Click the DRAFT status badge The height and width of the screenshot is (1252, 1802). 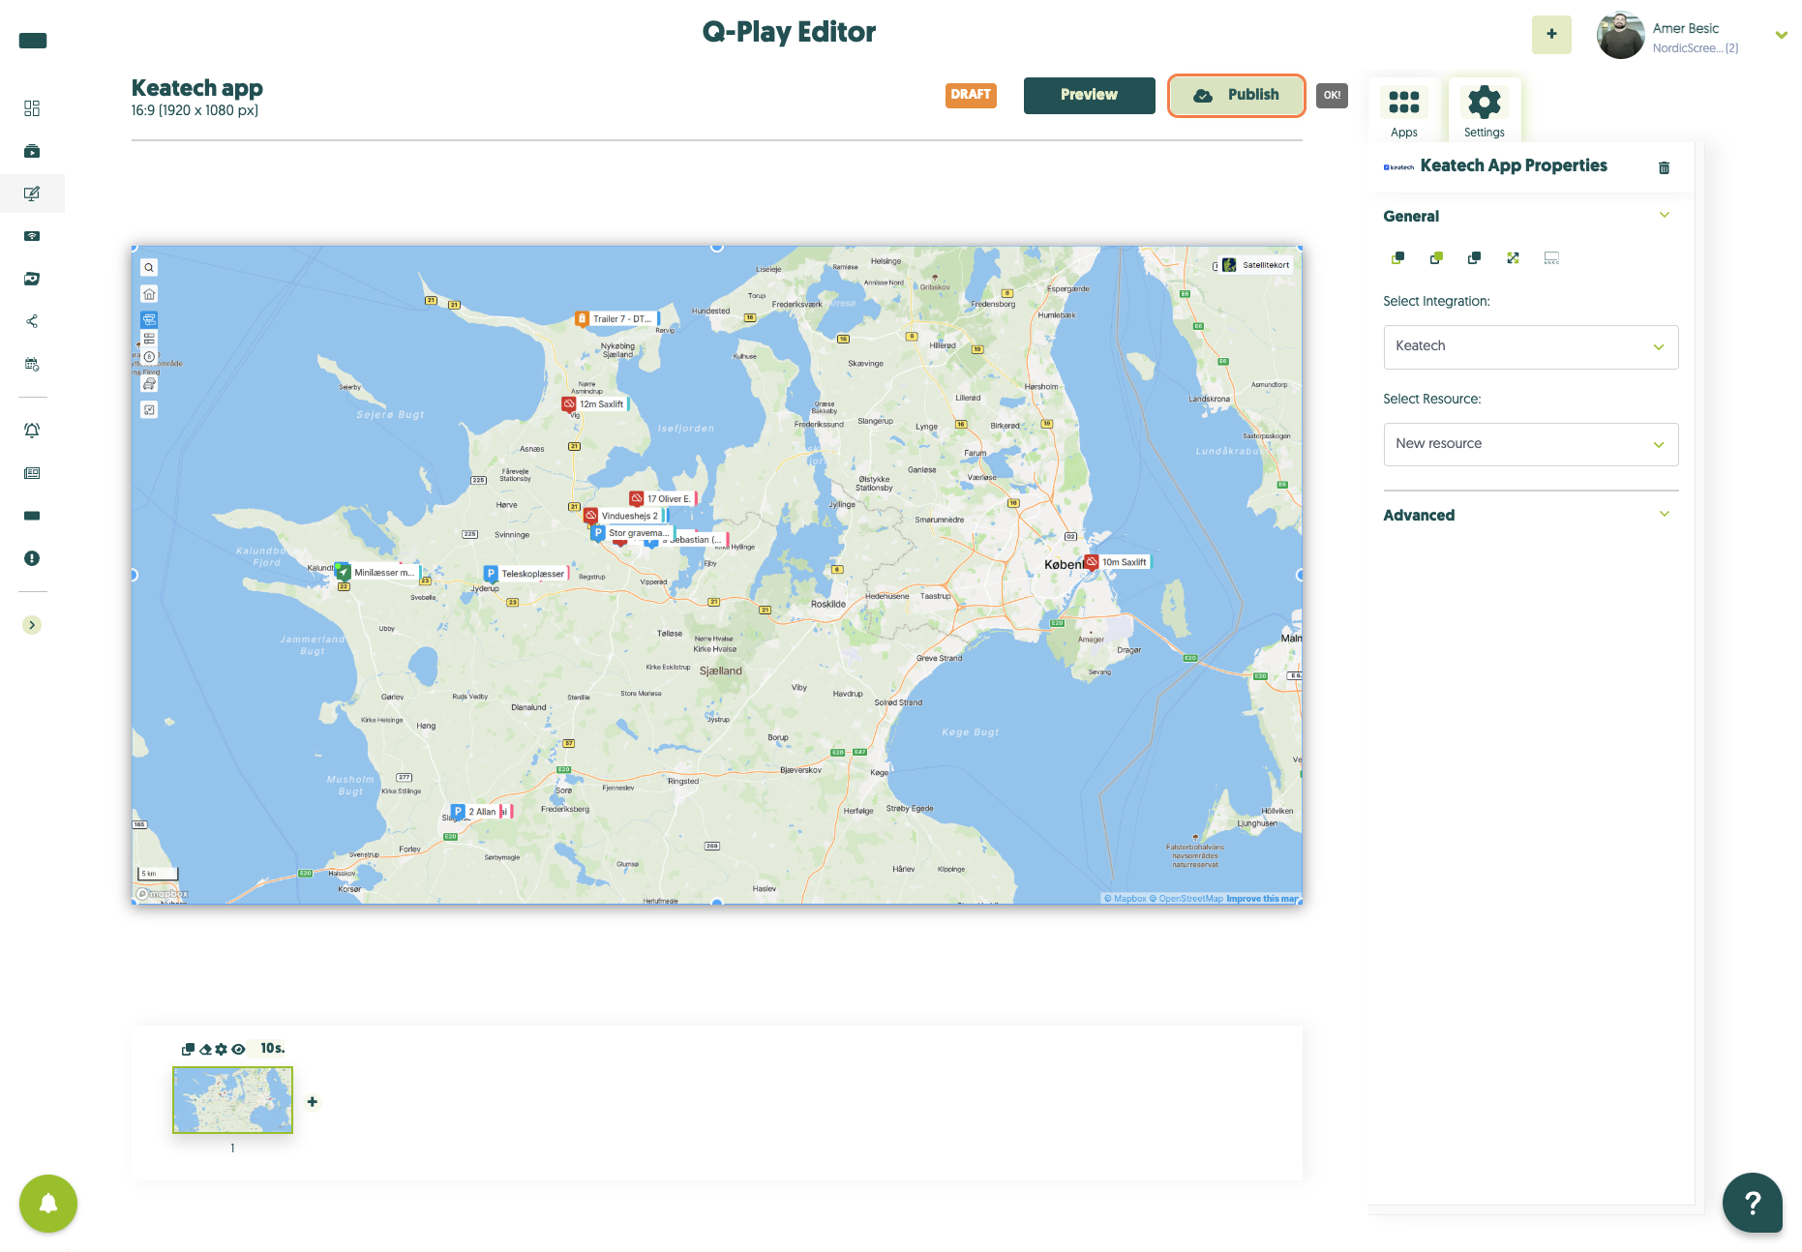coord(971,95)
